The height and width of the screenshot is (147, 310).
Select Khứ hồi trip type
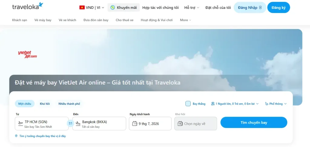pos(45,104)
